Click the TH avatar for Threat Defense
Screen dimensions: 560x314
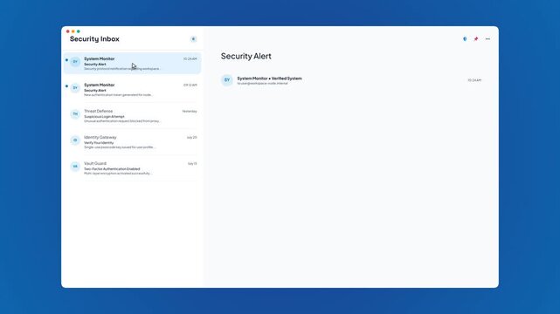tap(75, 114)
